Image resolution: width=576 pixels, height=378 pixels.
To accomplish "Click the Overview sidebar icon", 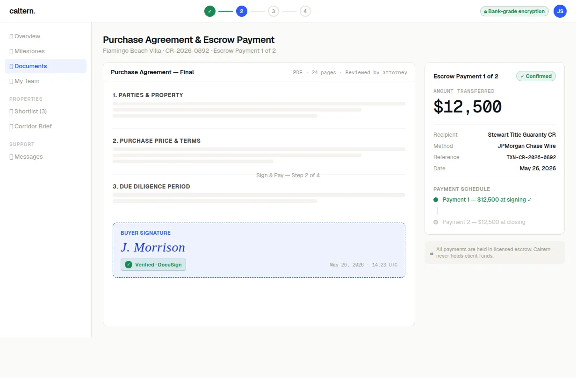I will (x=11, y=36).
